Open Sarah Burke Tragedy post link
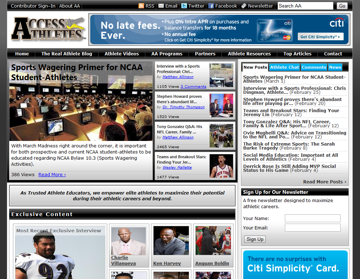 point(289,146)
